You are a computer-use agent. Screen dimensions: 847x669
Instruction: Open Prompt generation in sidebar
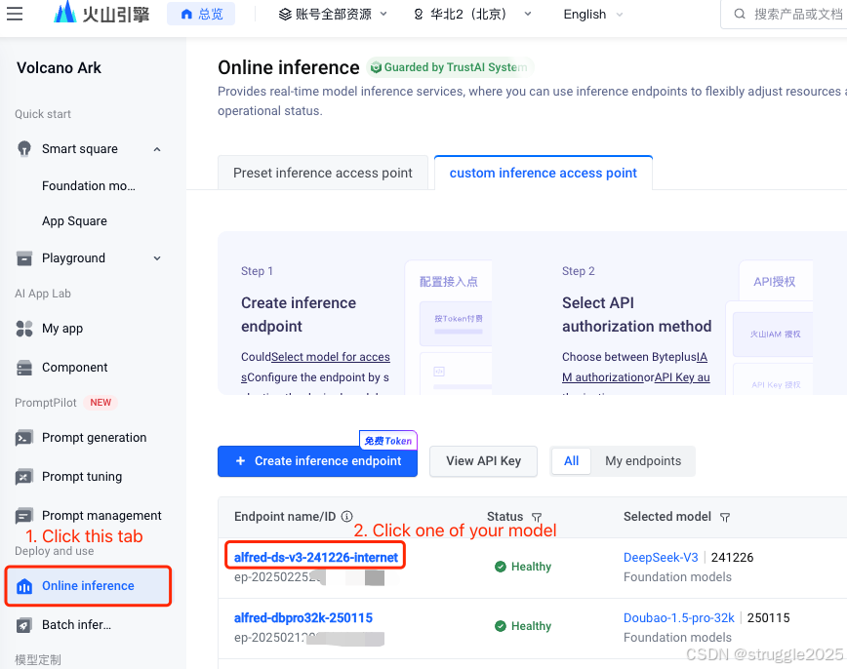(x=94, y=438)
